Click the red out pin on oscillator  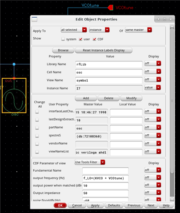click(x=14, y=78)
